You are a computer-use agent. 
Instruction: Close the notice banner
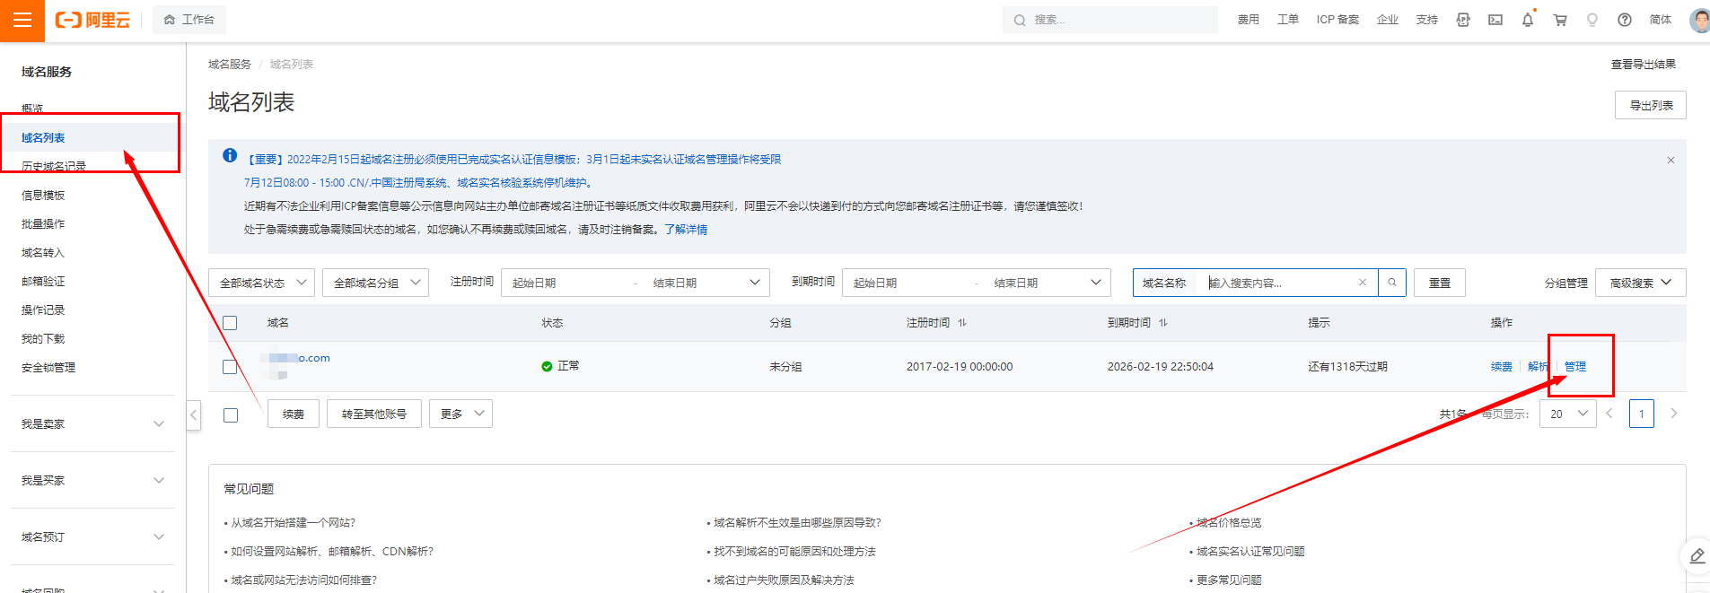[1671, 160]
